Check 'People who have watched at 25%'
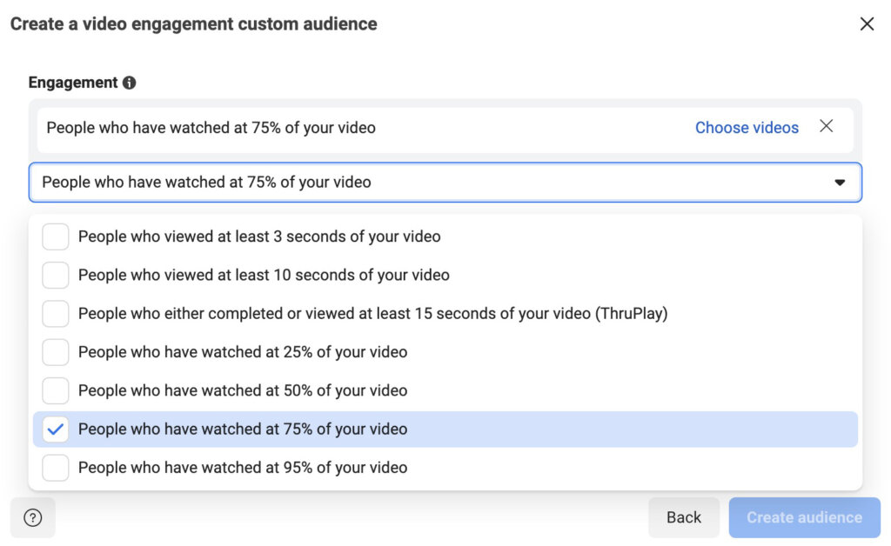This screenshot has width=891, height=546. 55,352
